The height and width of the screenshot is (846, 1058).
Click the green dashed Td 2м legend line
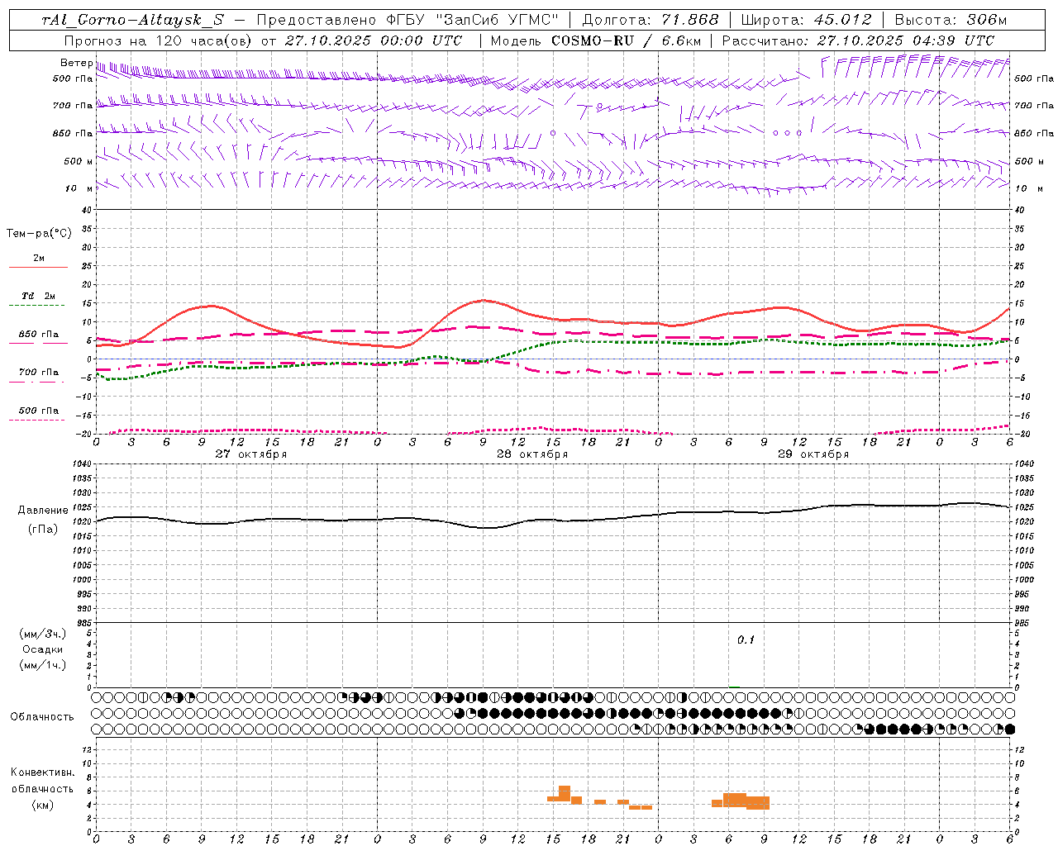[x=38, y=306]
